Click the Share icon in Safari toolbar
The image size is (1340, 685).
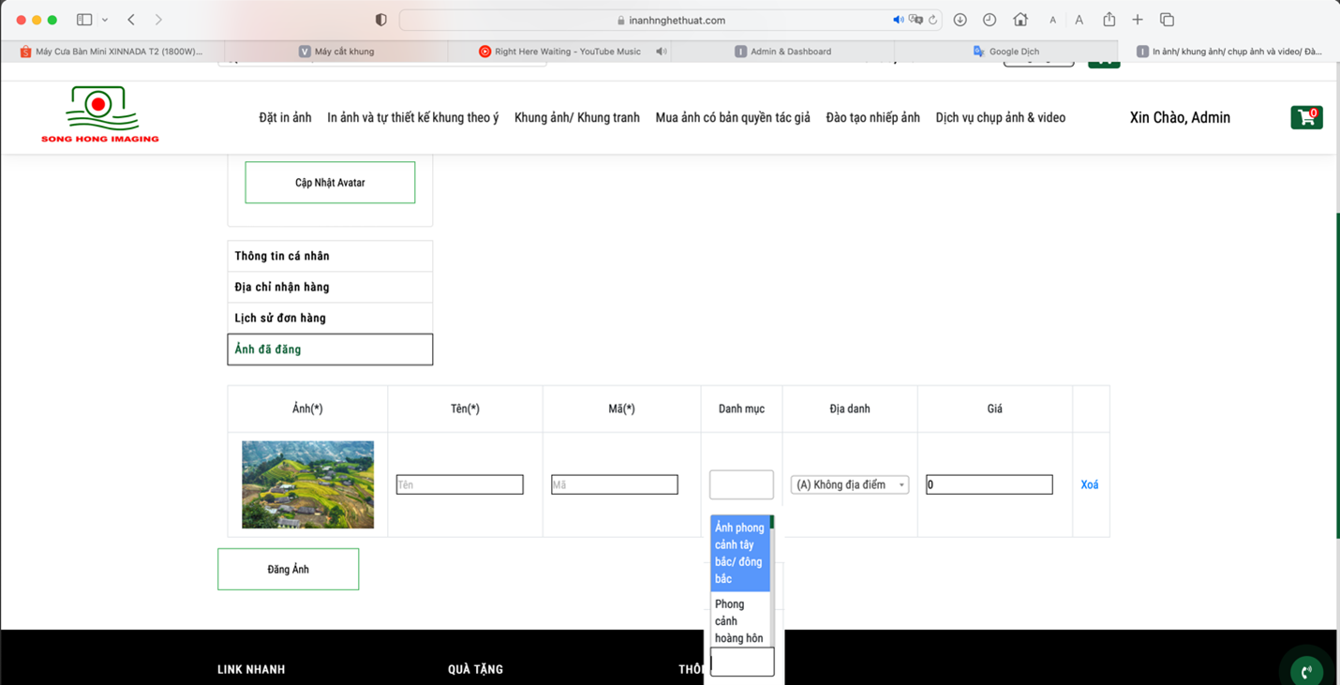(1109, 20)
